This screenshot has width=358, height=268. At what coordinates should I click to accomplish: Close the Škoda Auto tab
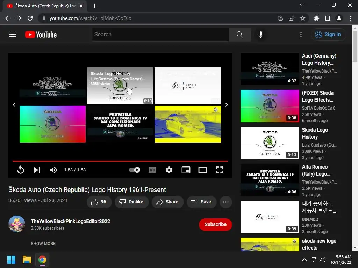81,6
